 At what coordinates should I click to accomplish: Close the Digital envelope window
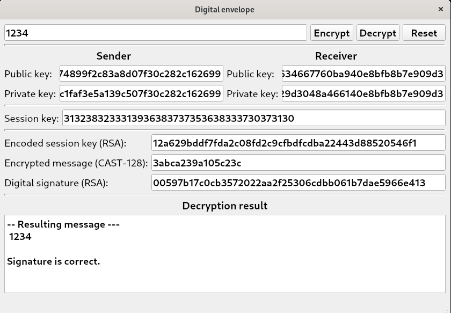point(442,9)
